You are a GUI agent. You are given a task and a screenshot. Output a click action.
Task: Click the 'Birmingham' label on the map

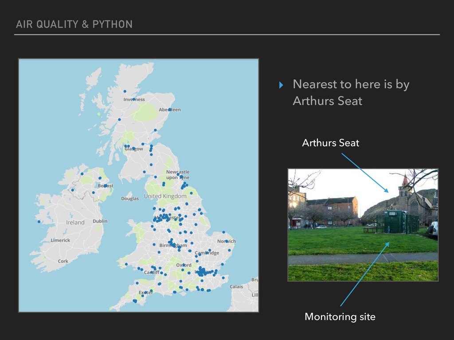point(173,245)
